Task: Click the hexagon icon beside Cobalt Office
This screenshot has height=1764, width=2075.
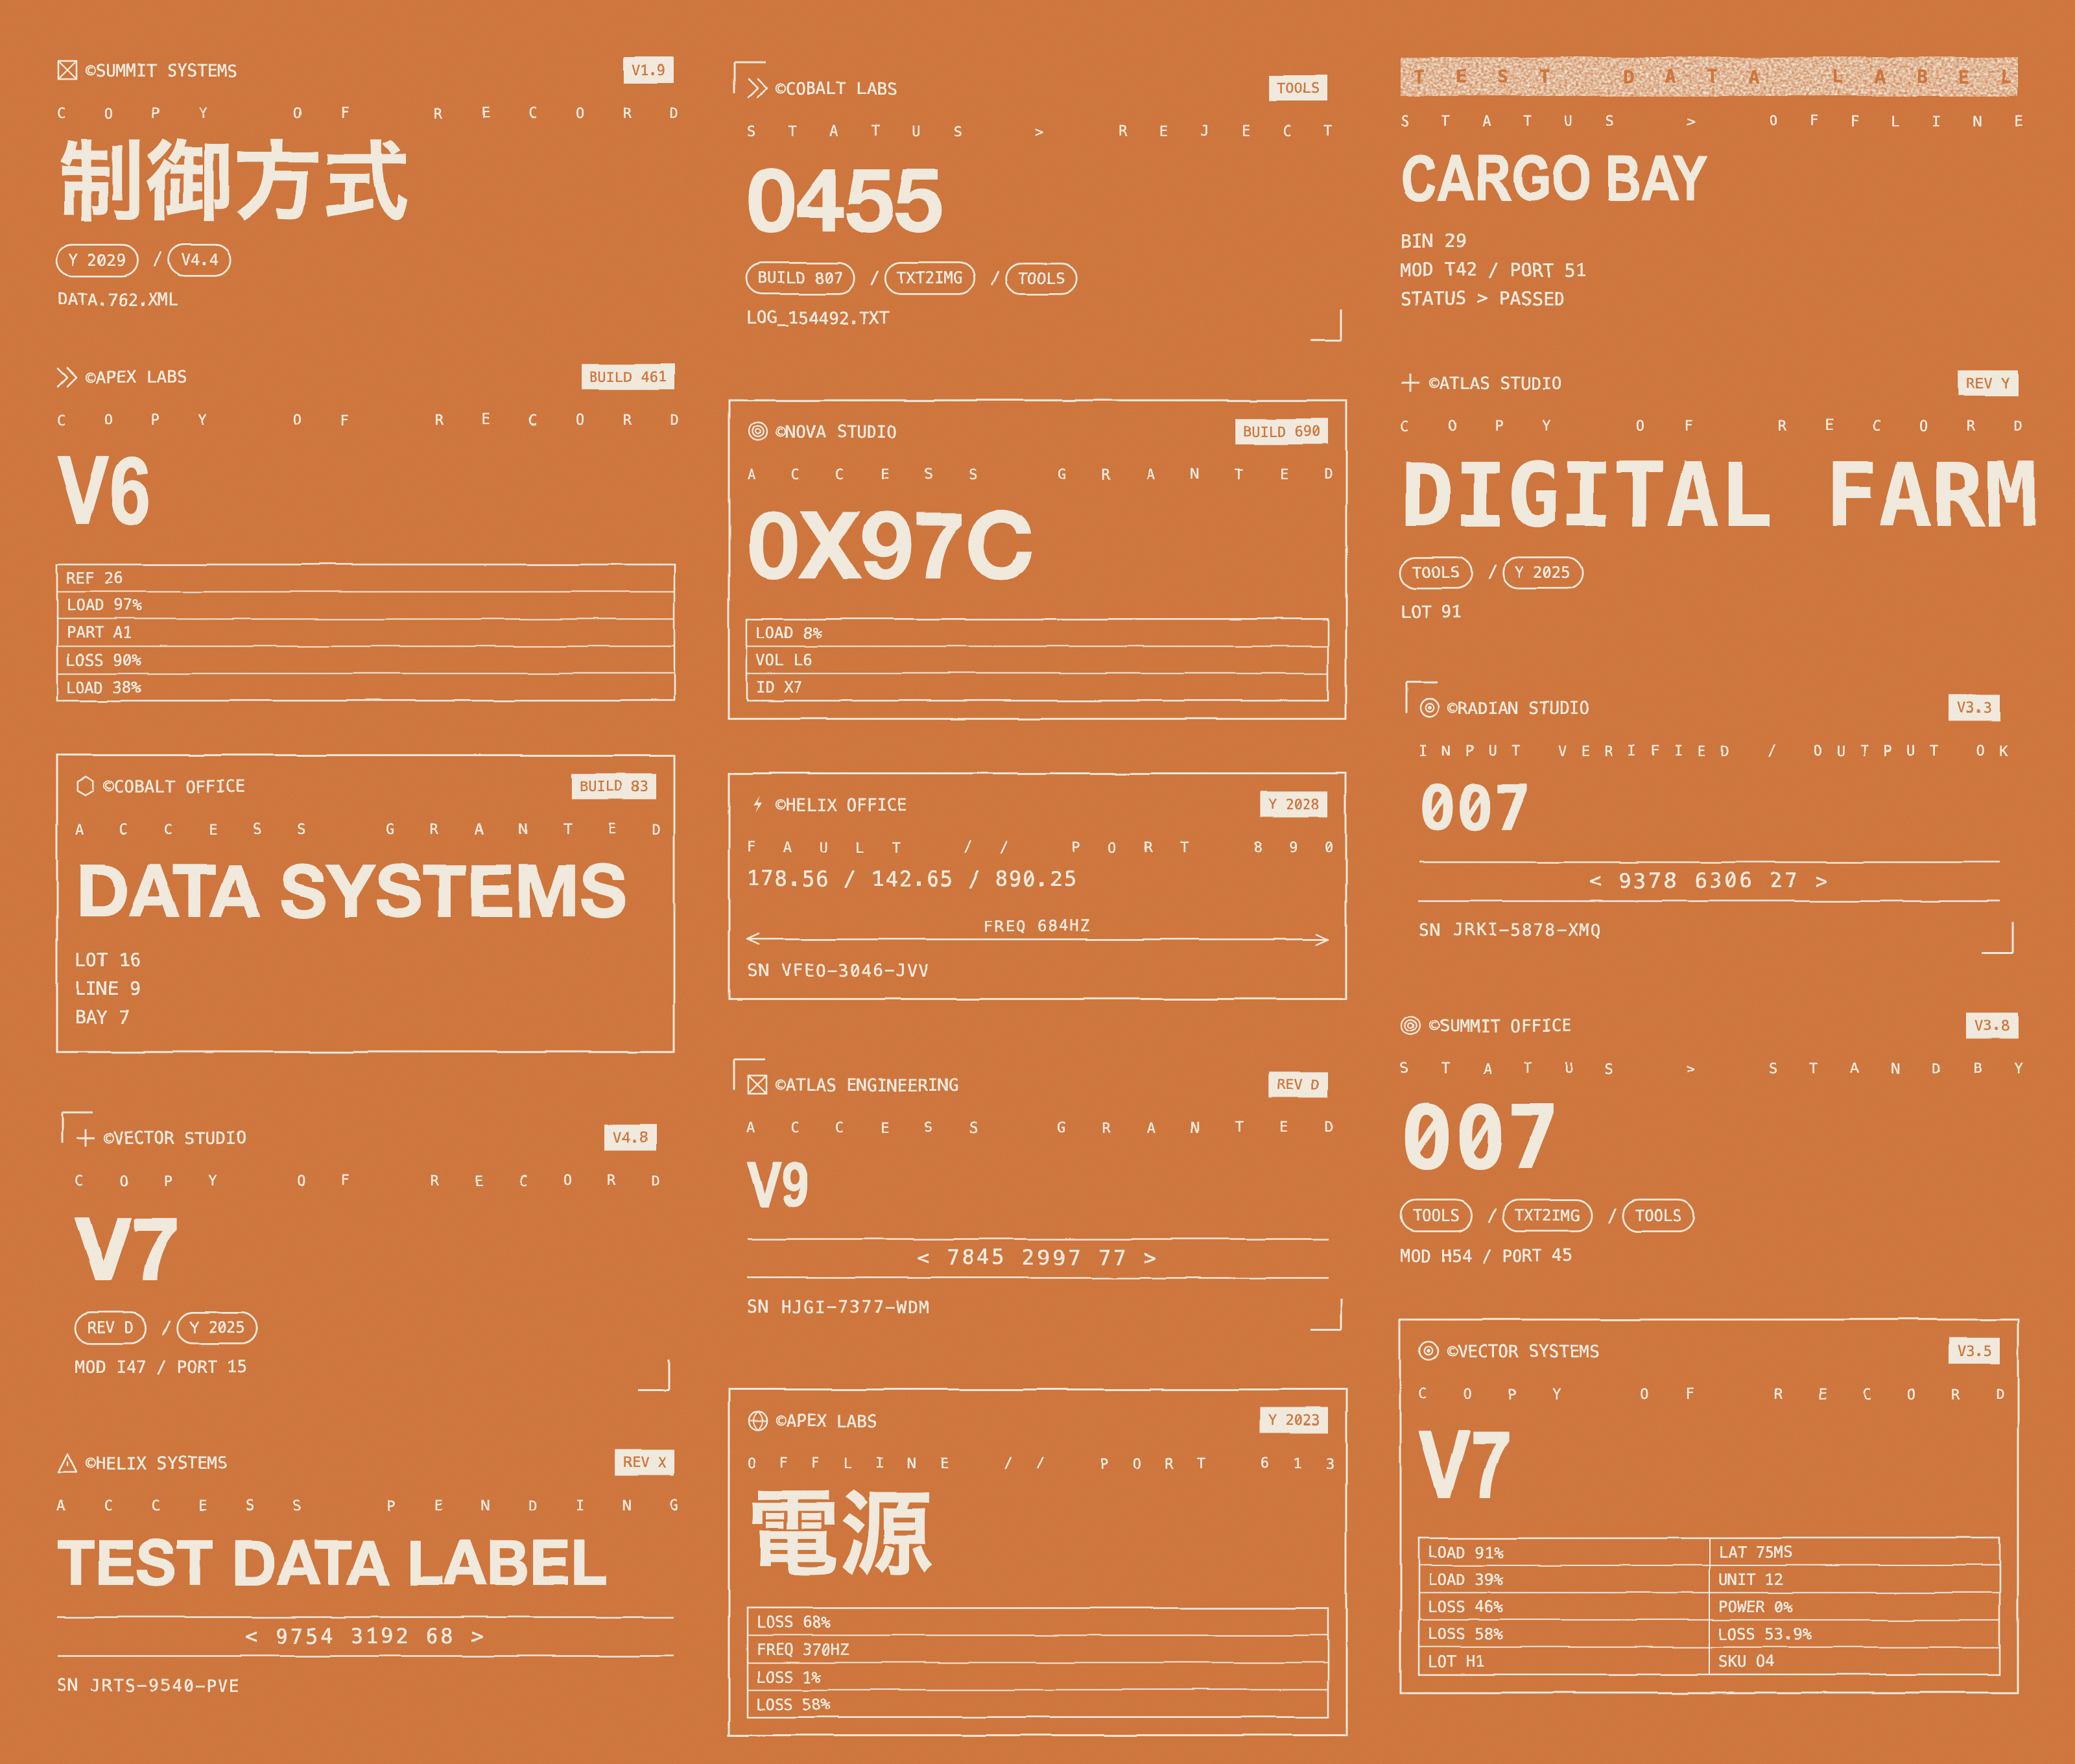Action: point(85,786)
